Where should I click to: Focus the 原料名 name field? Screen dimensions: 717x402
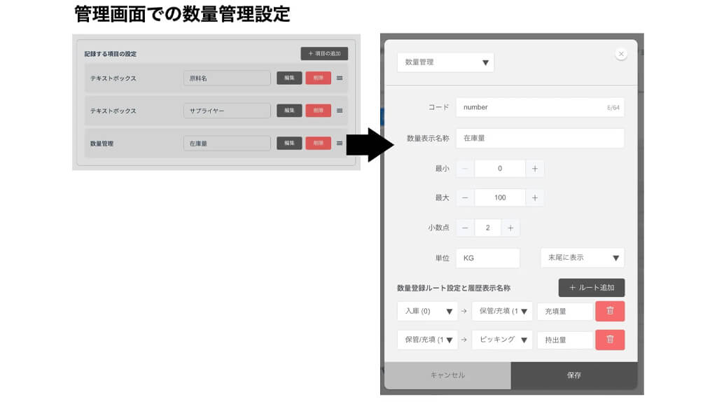tap(227, 78)
